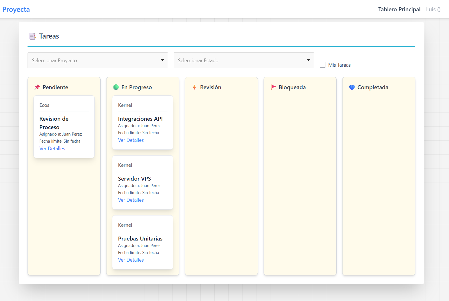Viewport: 449px width, 301px height.
Task: Open Ver Detalles for Servidor VPS
Action: point(131,200)
